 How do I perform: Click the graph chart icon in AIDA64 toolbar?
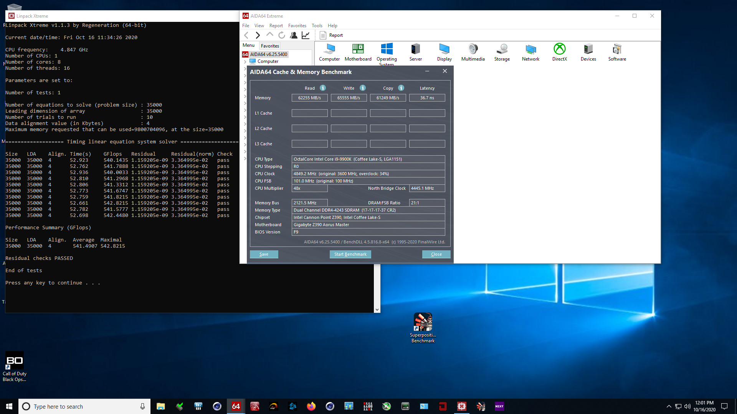(x=306, y=35)
